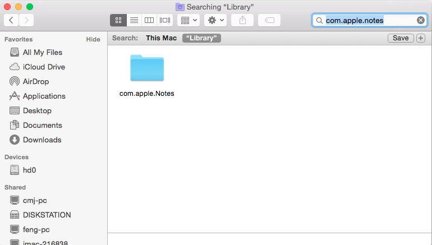432x245 pixels.
Task: Open AirDrop in sidebar
Action: coord(36,81)
